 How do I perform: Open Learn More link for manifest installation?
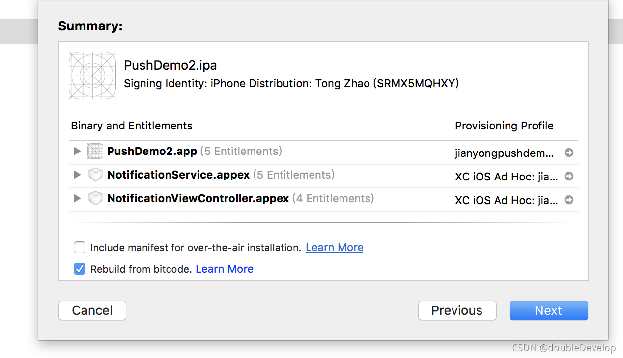coord(334,248)
